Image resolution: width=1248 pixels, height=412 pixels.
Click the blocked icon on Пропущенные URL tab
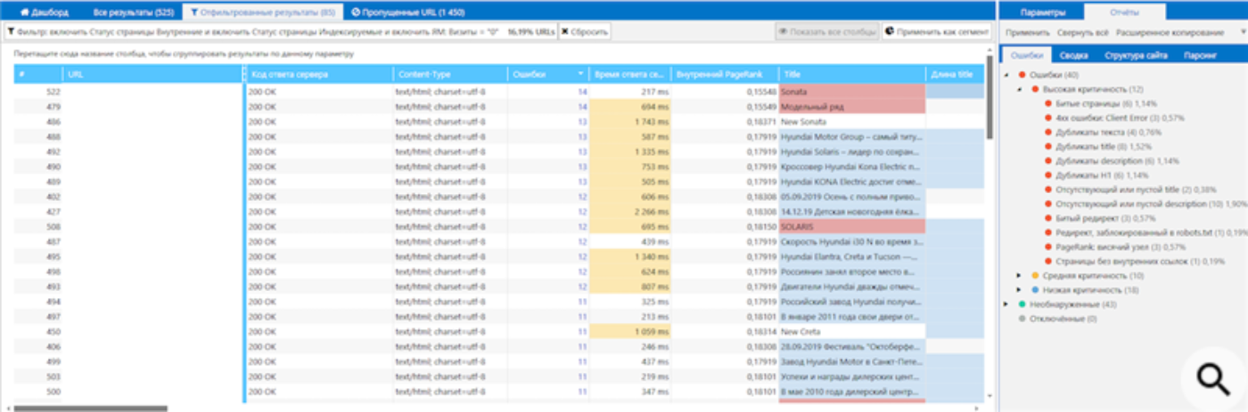pos(356,12)
